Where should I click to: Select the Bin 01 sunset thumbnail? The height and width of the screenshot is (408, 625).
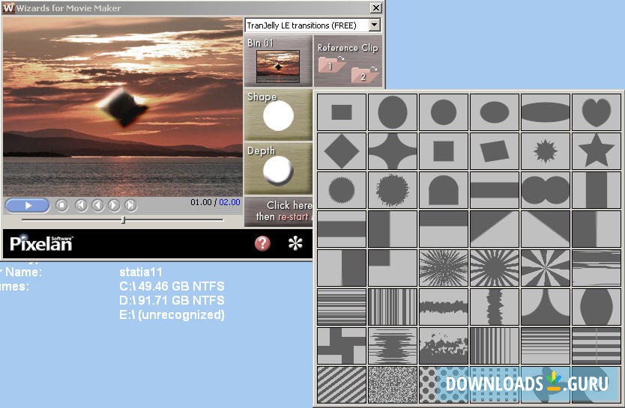click(278, 66)
